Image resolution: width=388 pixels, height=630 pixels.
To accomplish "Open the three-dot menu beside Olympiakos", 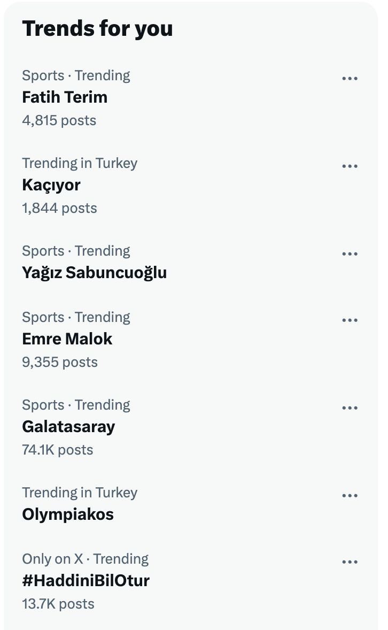I will click(350, 496).
